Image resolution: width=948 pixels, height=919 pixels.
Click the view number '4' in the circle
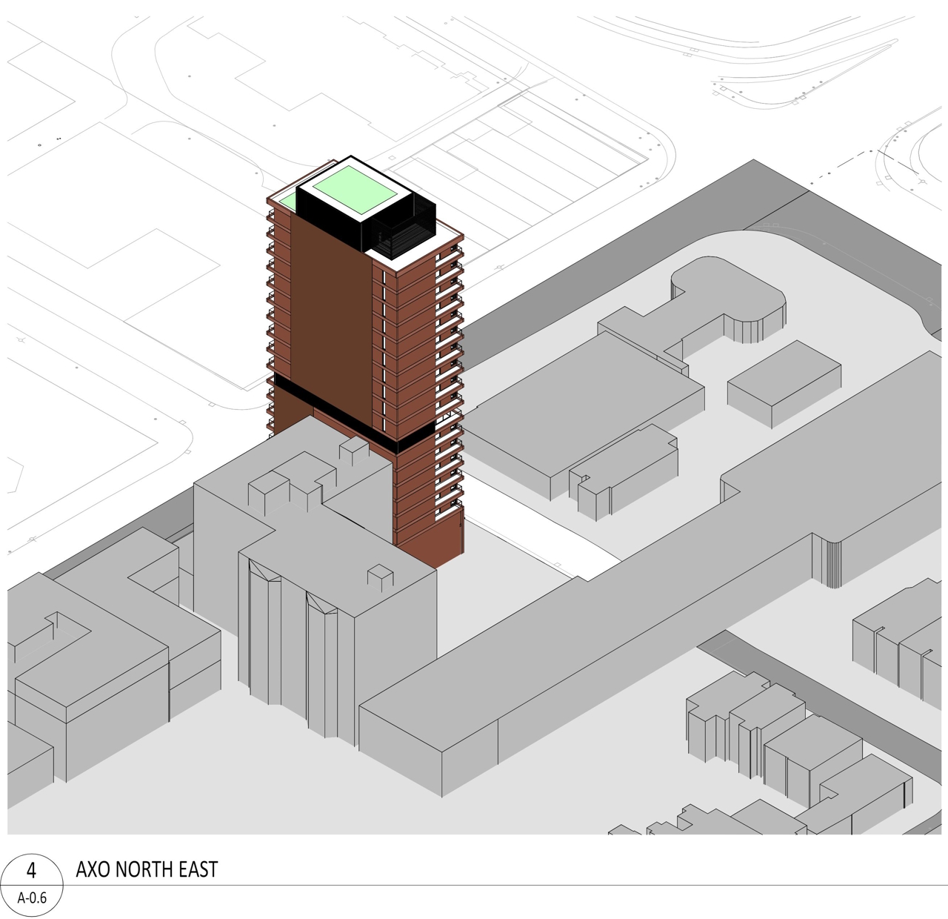[x=31, y=869]
